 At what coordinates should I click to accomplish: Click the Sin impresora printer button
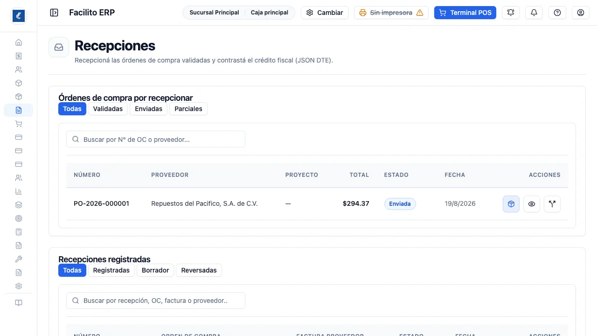click(x=391, y=13)
